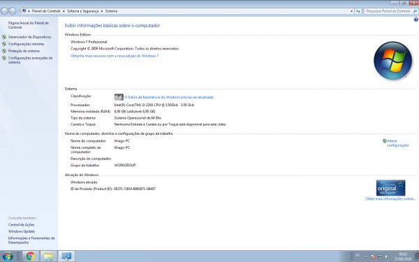The height and width of the screenshot is (262, 419).
Task: Click the refresh button beside address bar
Action: coord(358,11)
